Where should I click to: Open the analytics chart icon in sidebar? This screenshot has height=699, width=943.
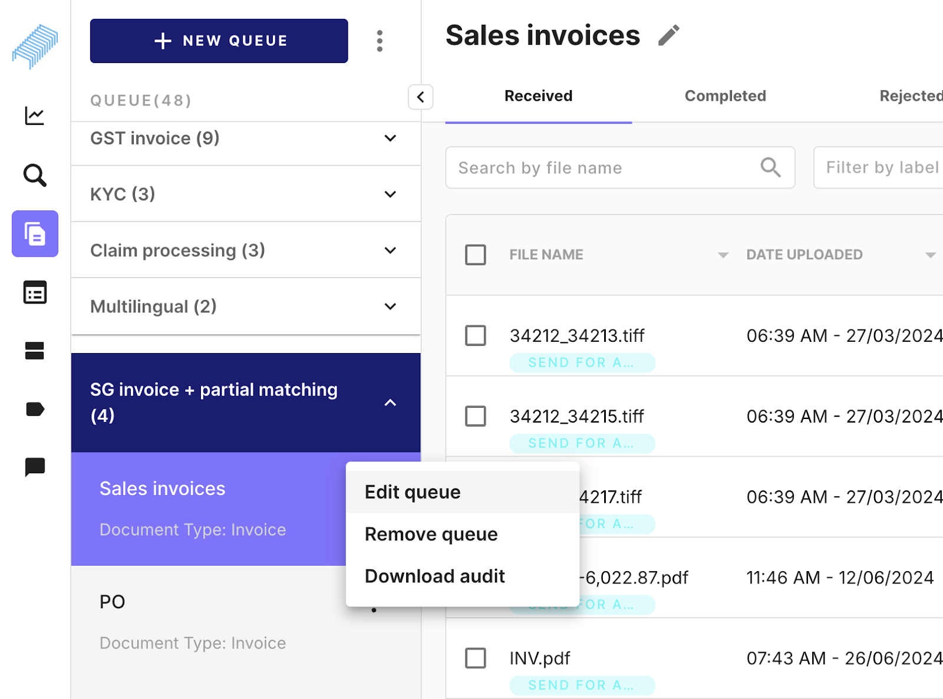point(35,116)
